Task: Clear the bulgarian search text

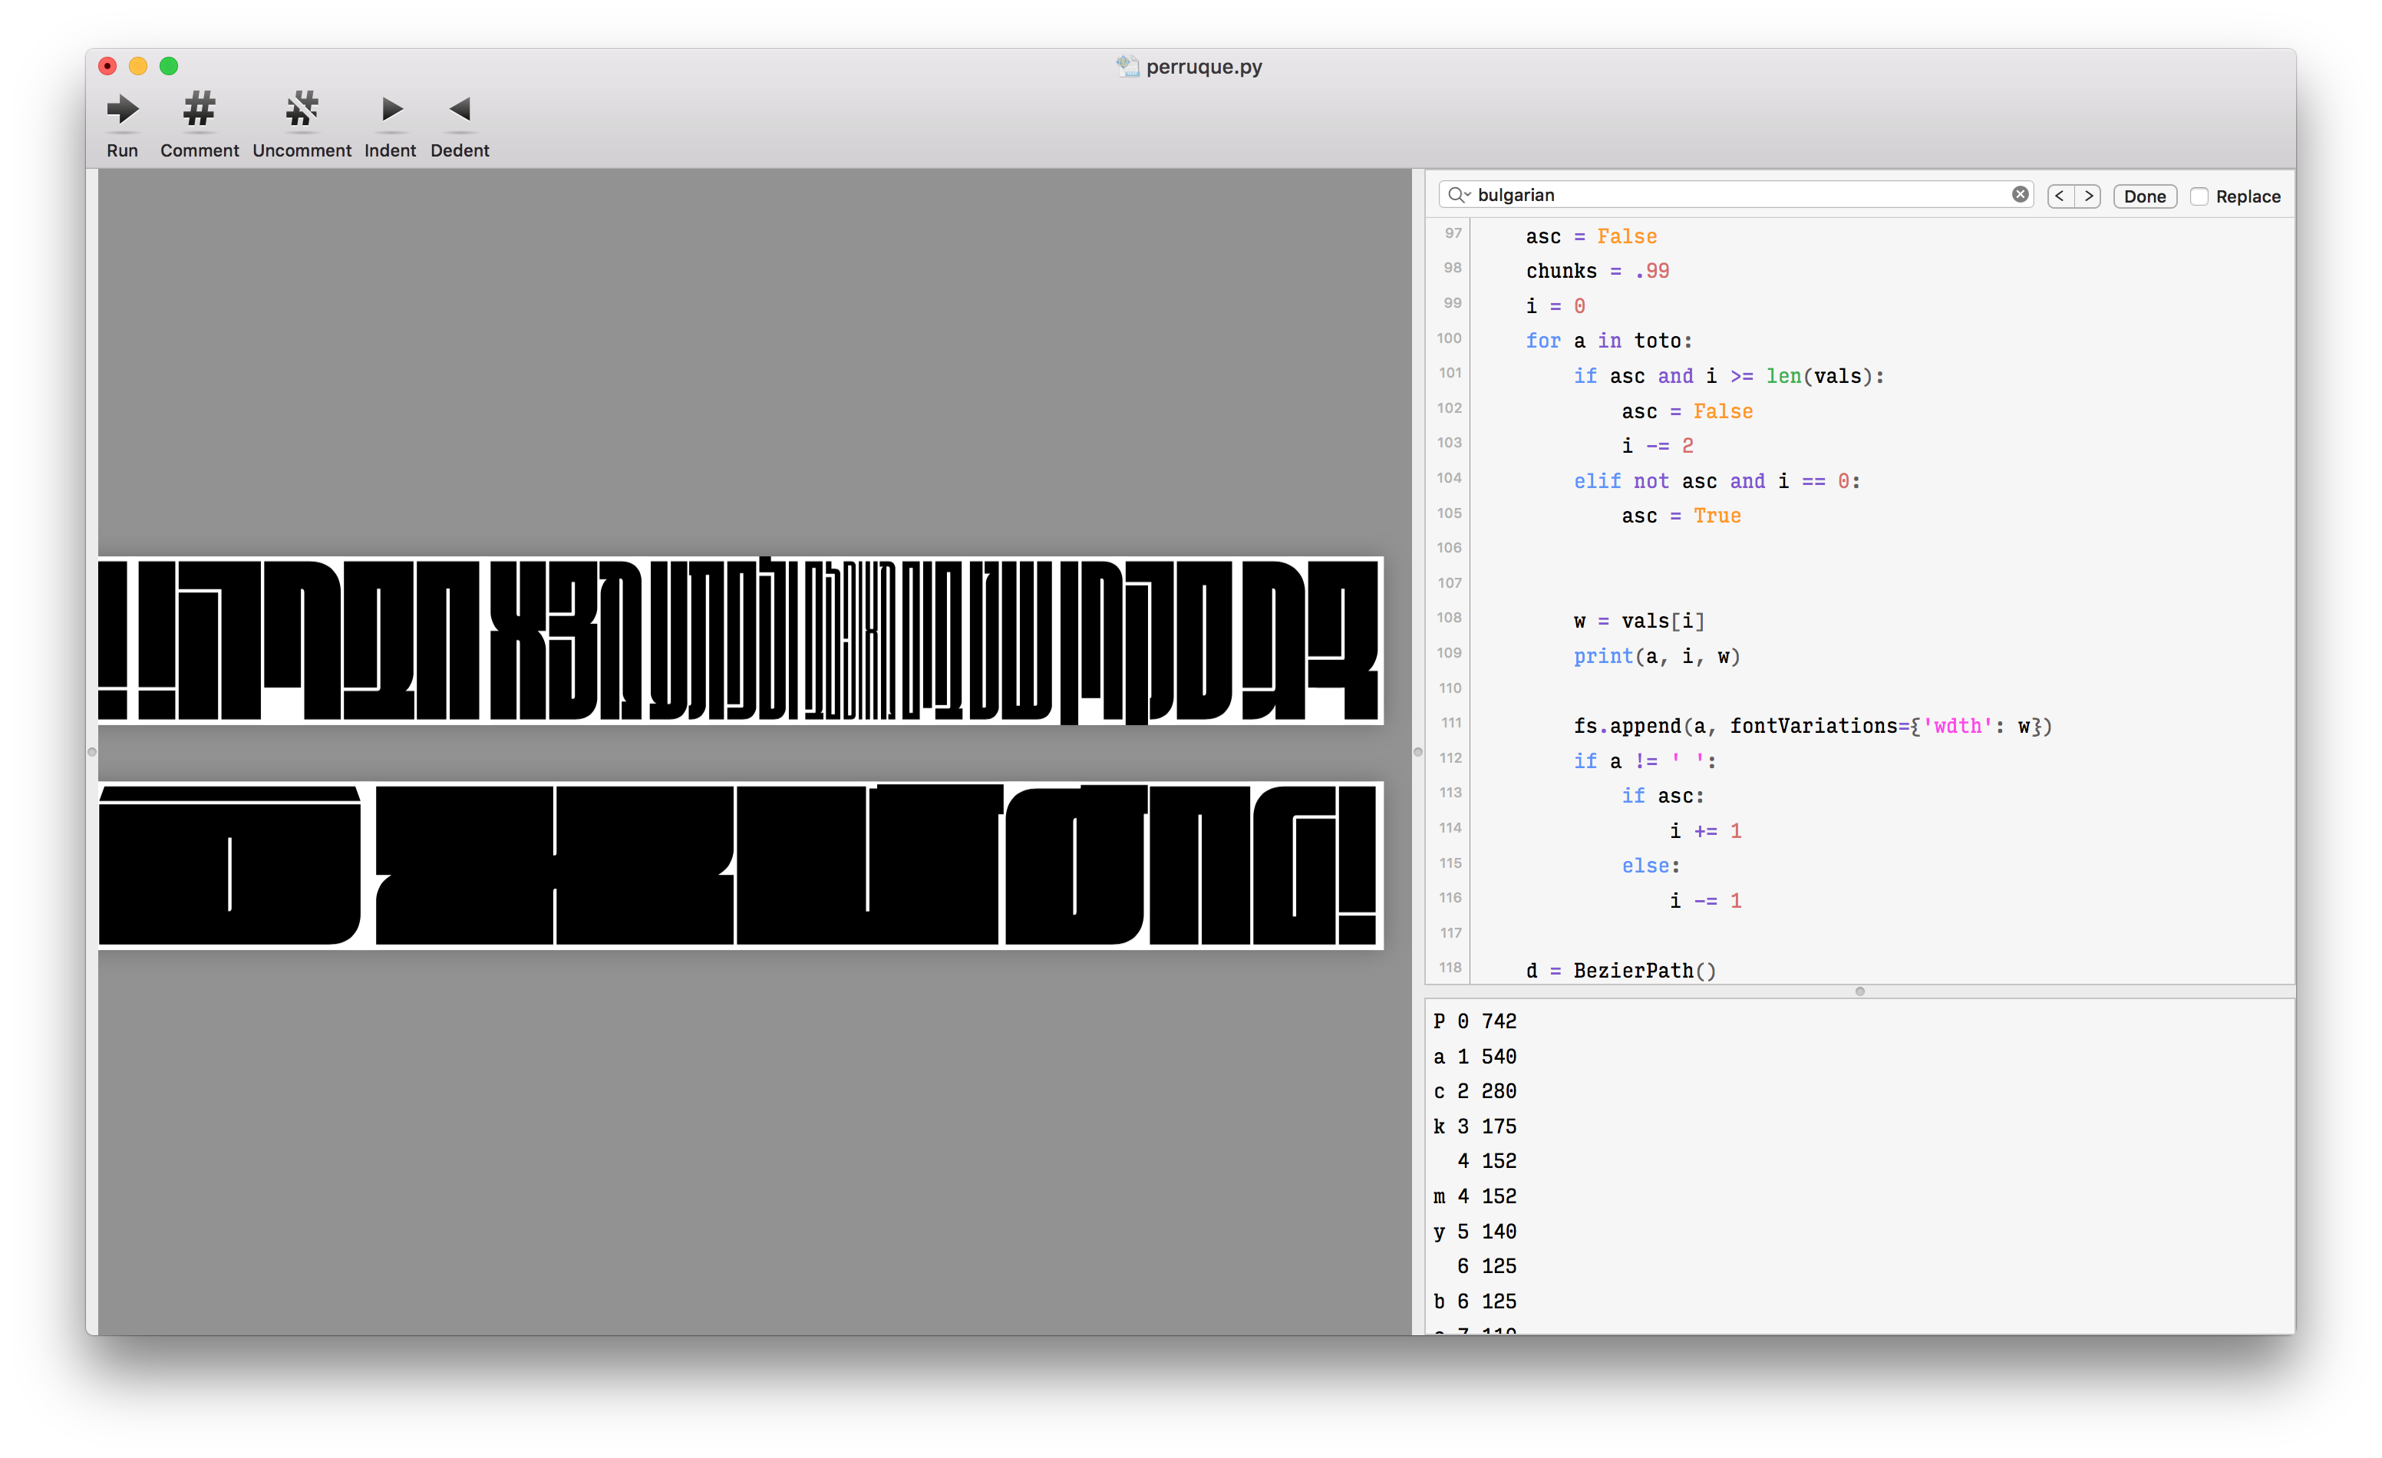Action: point(2020,194)
